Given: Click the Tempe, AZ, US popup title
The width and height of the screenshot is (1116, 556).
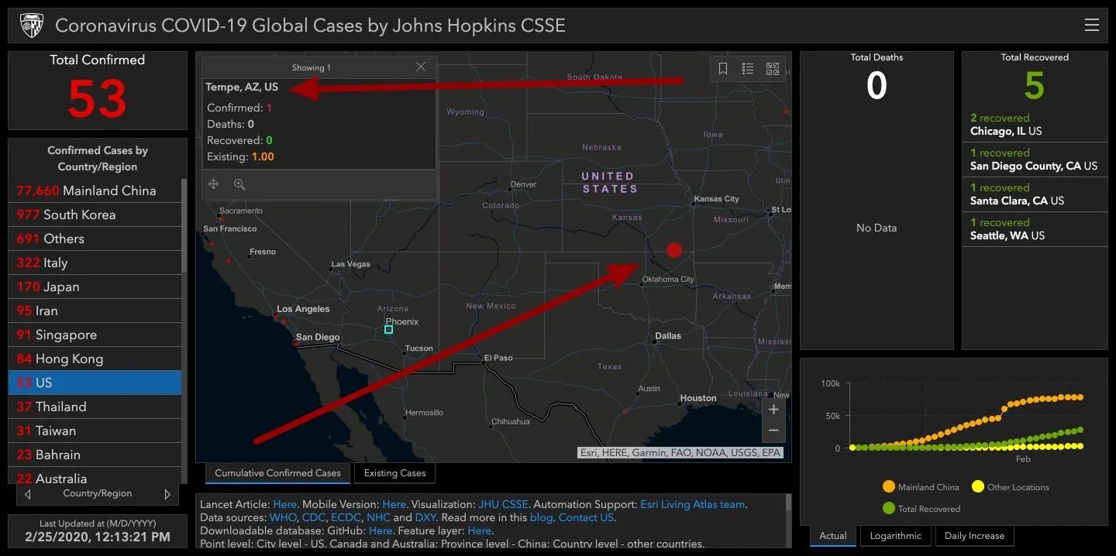Looking at the screenshot, I should click(x=242, y=88).
